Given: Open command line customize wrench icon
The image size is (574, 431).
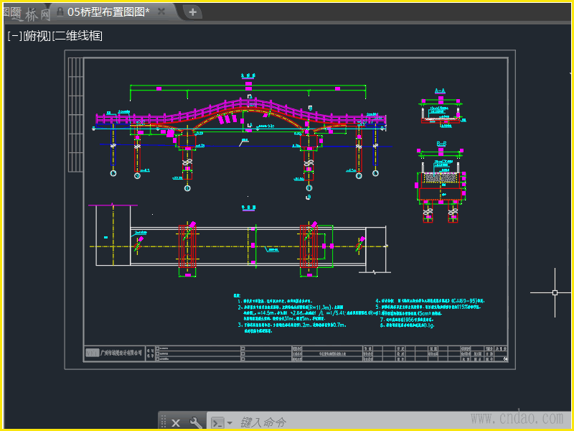Looking at the screenshot, I should pos(196,422).
